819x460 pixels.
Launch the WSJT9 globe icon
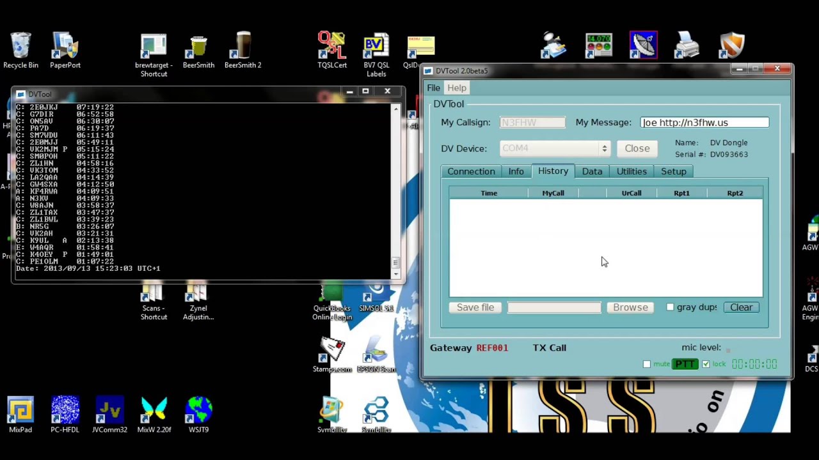pyautogui.click(x=198, y=415)
